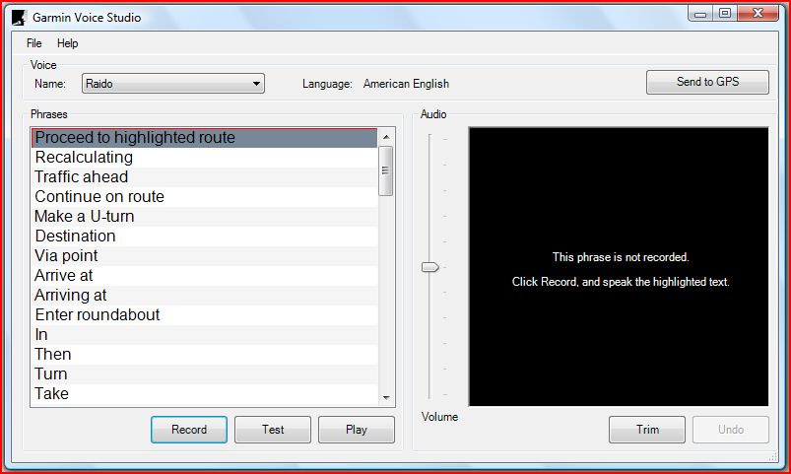Close the Garmin Voice Studio window

(758, 14)
